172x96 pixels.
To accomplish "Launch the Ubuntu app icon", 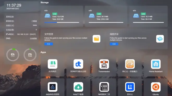I will coord(156,87).
